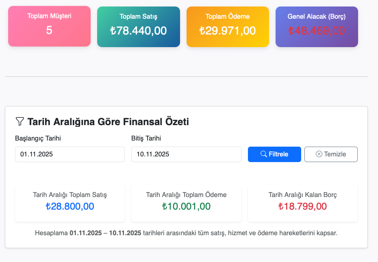Click the Başlangıç Tarihi label

pyautogui.click(x=38, y=139)
